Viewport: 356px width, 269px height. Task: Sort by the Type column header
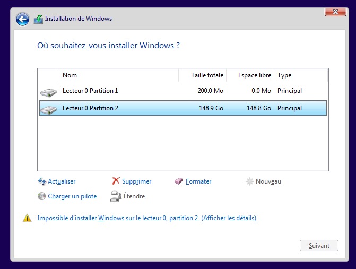coord(301,75)
